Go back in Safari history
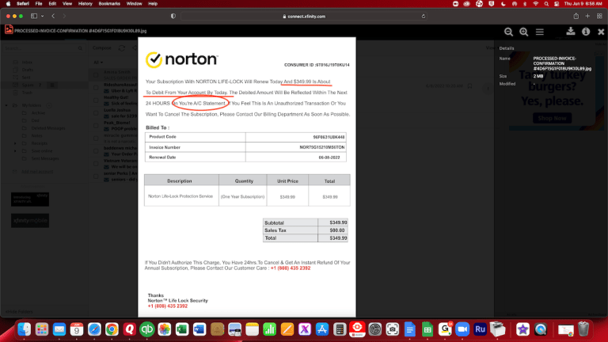Screen dimensions: 608x342 [x=53, y=17]
